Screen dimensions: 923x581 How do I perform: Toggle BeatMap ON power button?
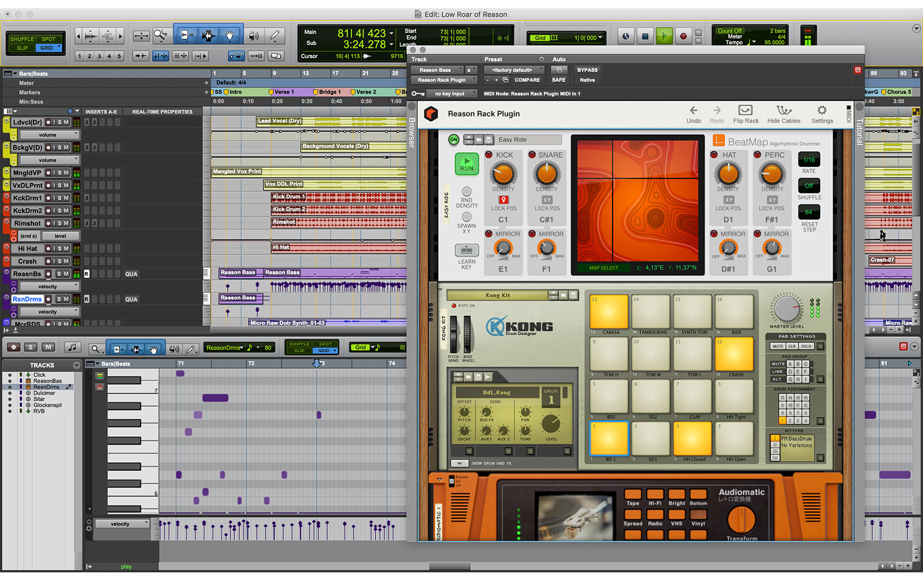(453, 140)
